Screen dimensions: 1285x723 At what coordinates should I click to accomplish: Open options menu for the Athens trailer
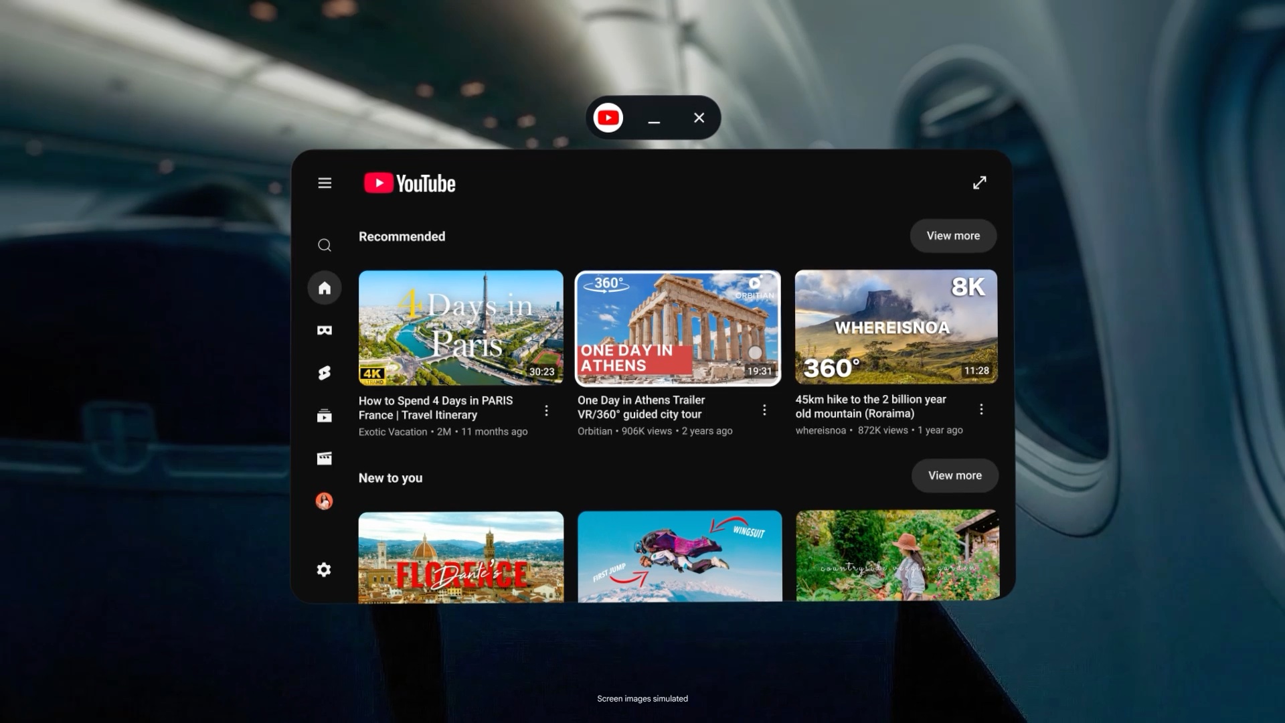[x=764, y=410]
